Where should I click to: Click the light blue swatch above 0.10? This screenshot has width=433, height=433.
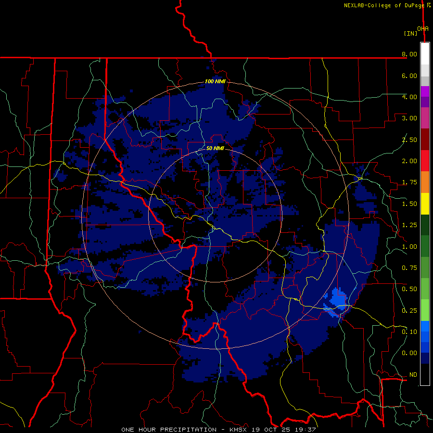(425, 326)
